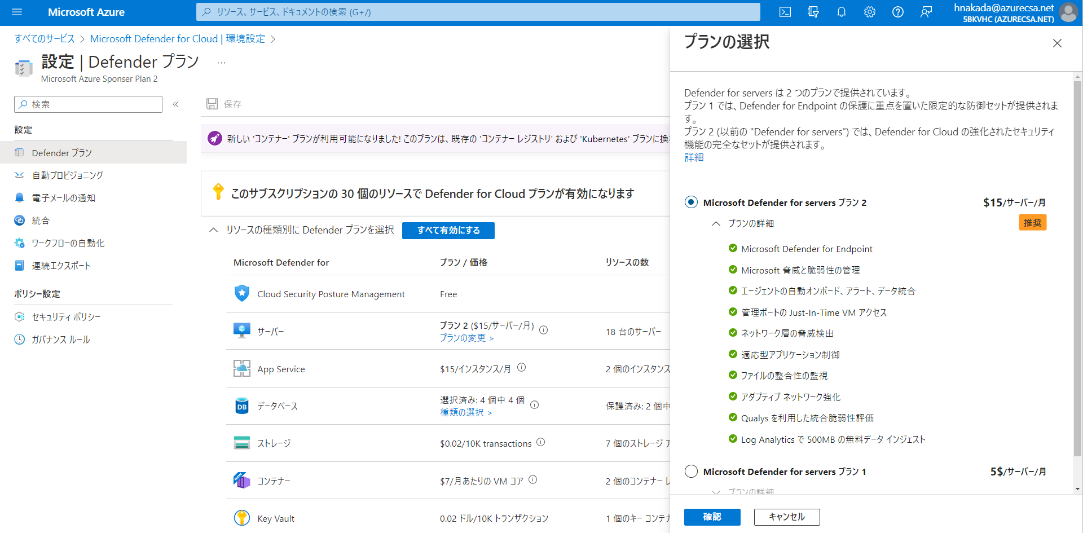Click the プランの変更 link for servers
The width and height of the screenshot is (1083, 533).
[467, 338]
